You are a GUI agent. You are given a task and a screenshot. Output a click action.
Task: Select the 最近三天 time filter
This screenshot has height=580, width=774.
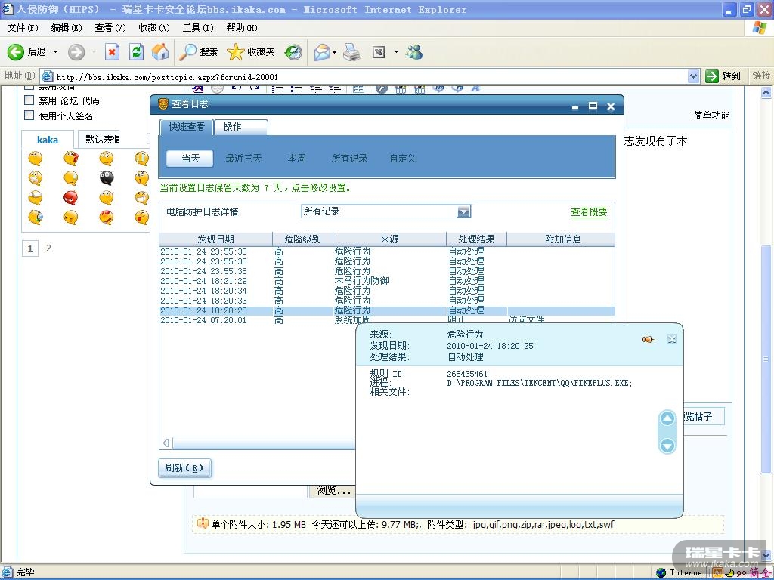coord(244,159)
